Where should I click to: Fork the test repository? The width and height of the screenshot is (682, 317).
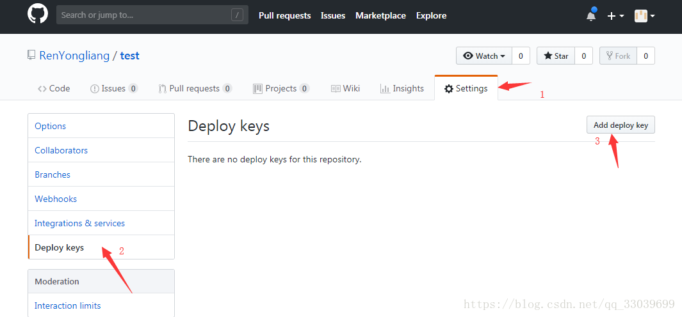tap(618, 56)
